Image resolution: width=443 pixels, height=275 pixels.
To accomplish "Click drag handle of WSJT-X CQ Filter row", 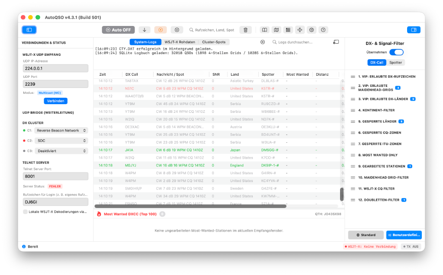I will tap(353, 189).
